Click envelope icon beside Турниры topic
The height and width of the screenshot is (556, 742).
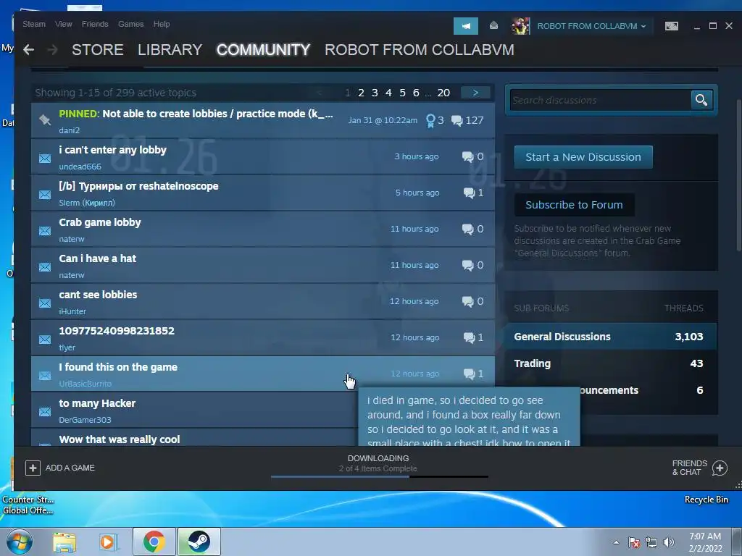tap(45, 194)
